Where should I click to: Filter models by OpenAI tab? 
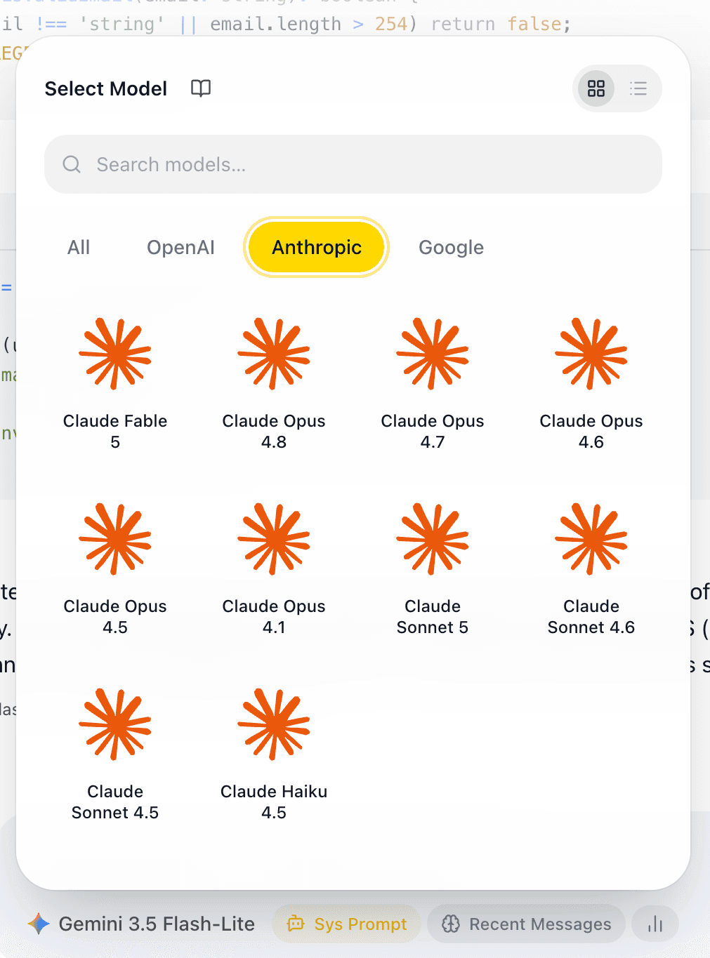point(180,248)
